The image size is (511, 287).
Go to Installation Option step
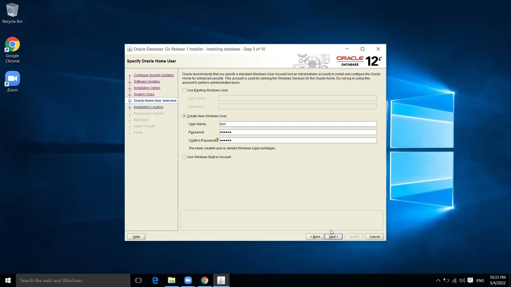(x=147, y=88)
